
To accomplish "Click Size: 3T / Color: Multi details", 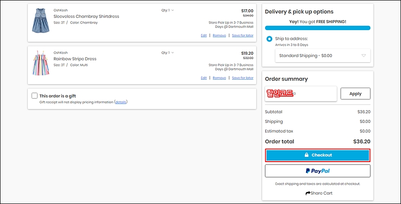I will click(x=71, y=65).
